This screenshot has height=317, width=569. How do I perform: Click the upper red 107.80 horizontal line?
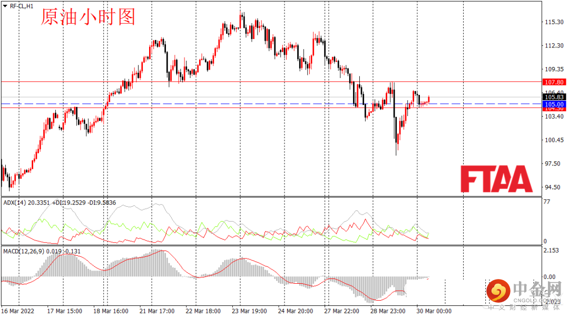[271, 82]
